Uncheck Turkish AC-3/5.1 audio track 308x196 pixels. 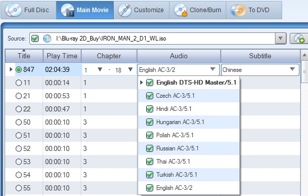click(150, 175)
